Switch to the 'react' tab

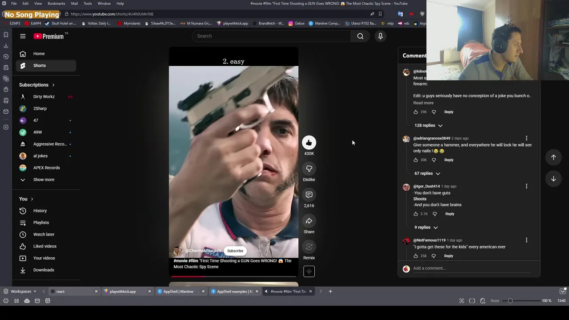click(x=73, y=292)
